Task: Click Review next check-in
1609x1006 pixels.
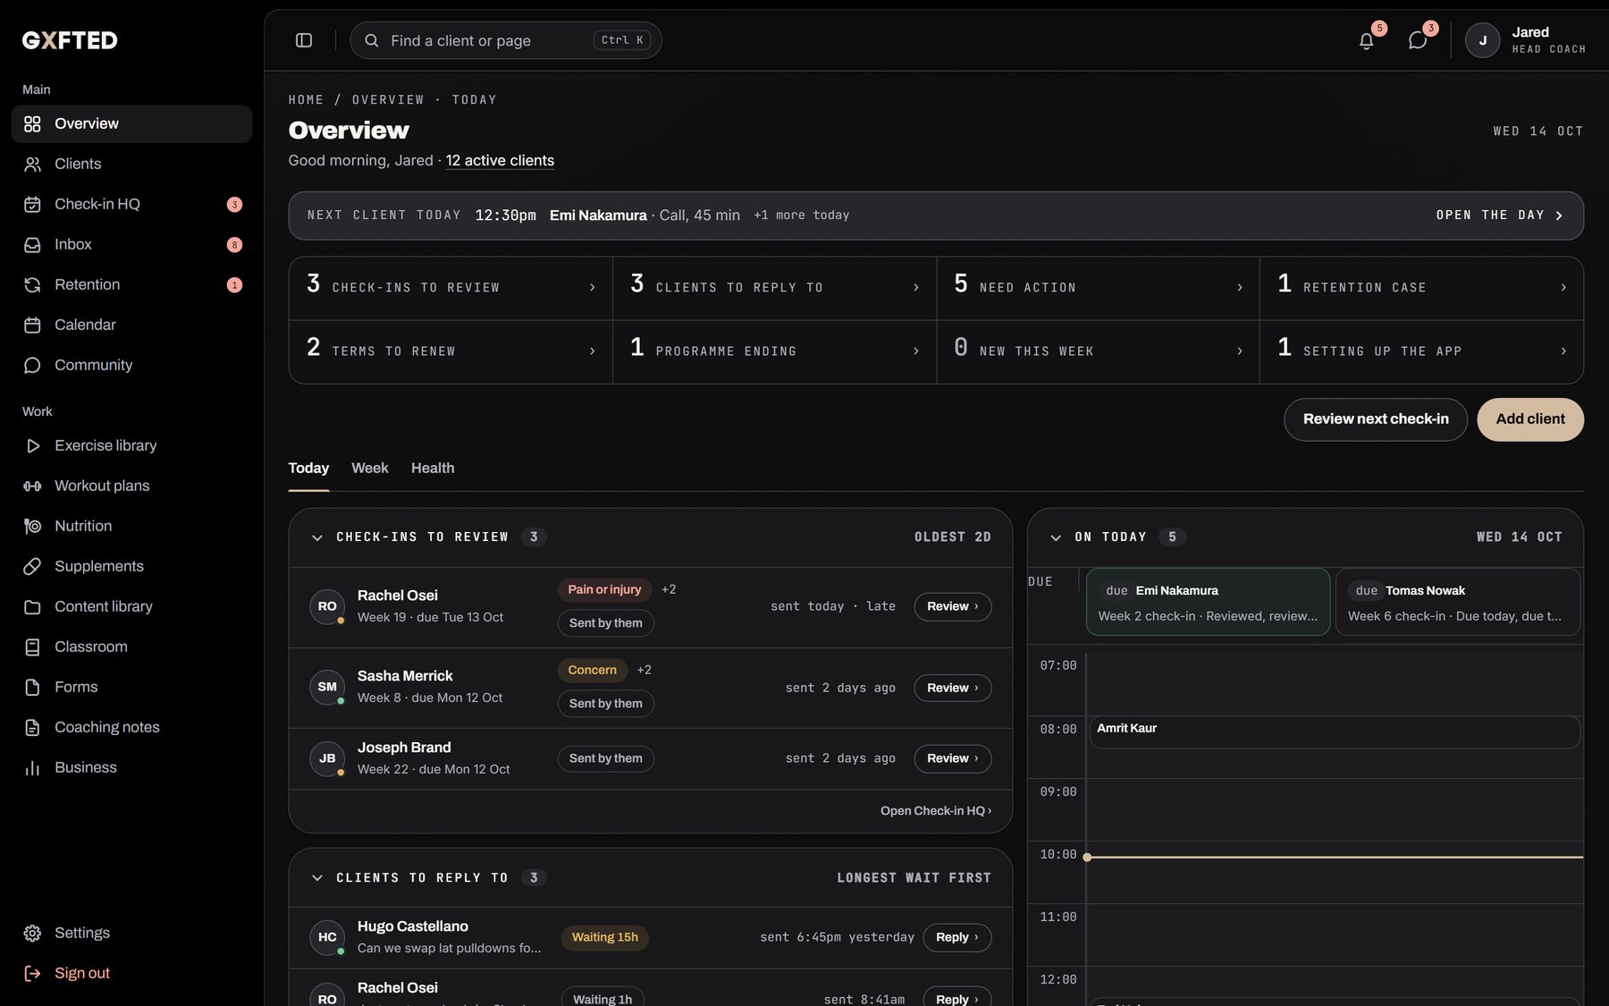Action: pos(1376,419)
